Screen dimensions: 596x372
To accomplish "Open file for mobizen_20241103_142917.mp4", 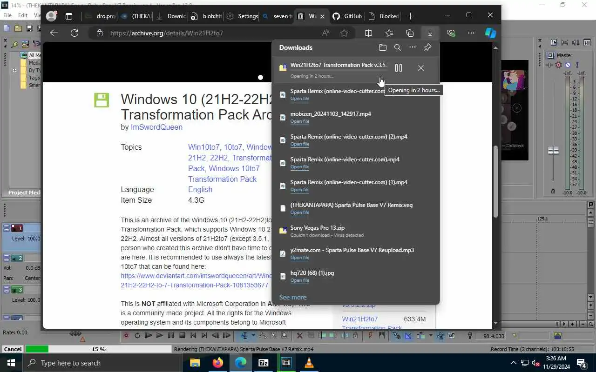I will tap(300, 121).
